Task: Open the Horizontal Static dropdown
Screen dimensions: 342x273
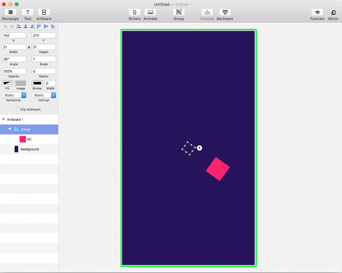Action: pos(14,95)
